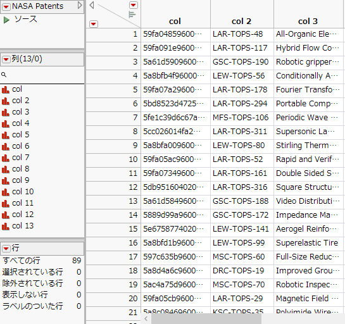Image resolution: width=345 pixels, height=324 pixels.
Task: Click the nominal icon beside col 4
Action: coord(6,124)
